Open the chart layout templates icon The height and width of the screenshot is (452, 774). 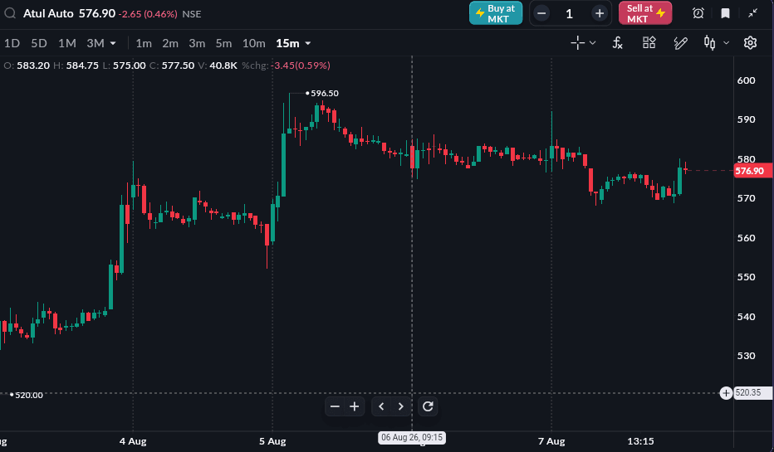(649, 43)
